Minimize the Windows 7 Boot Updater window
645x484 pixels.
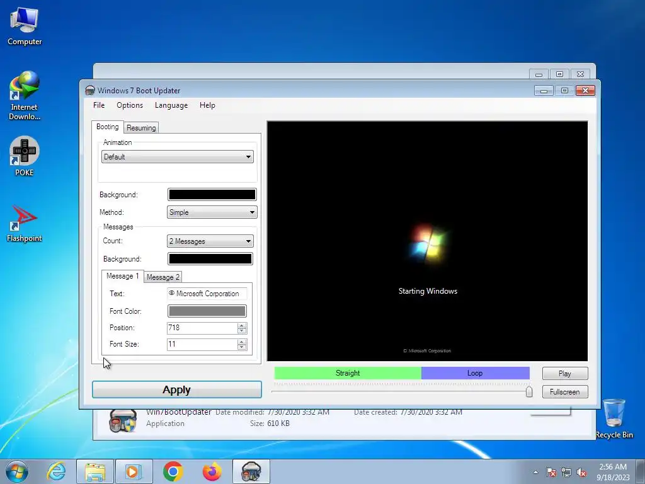coord(544,91)
